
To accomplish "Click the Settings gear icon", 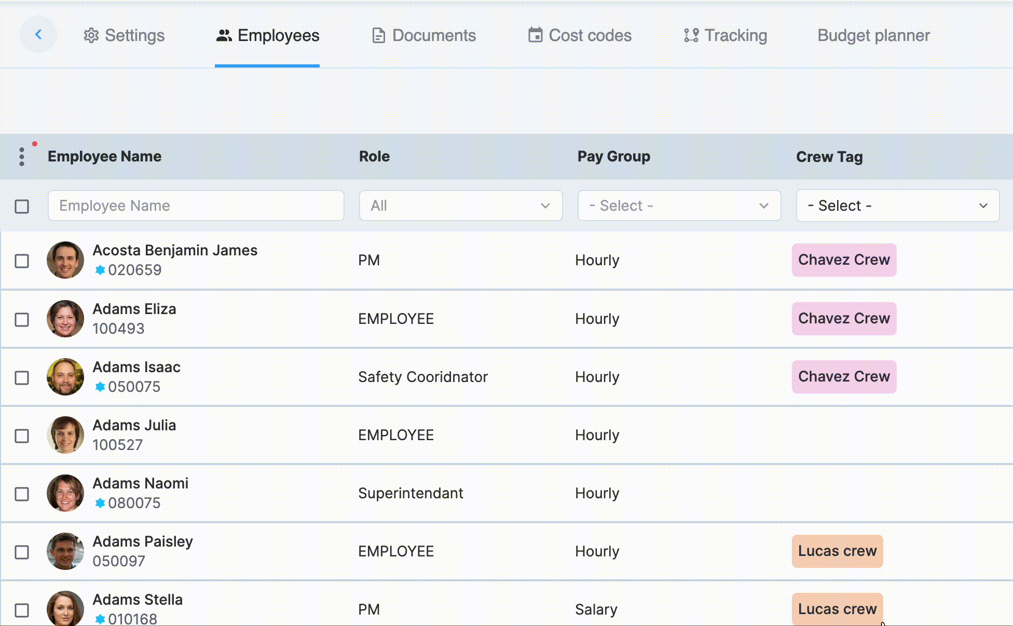I will (x=90, y=35).
